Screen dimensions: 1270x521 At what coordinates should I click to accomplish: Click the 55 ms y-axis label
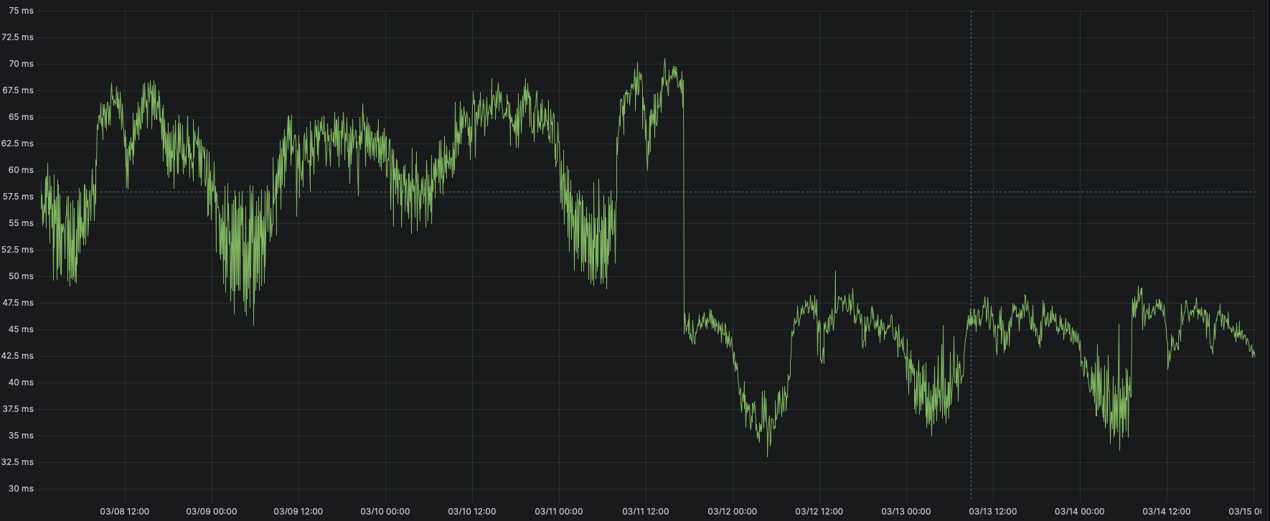(22, 223)
